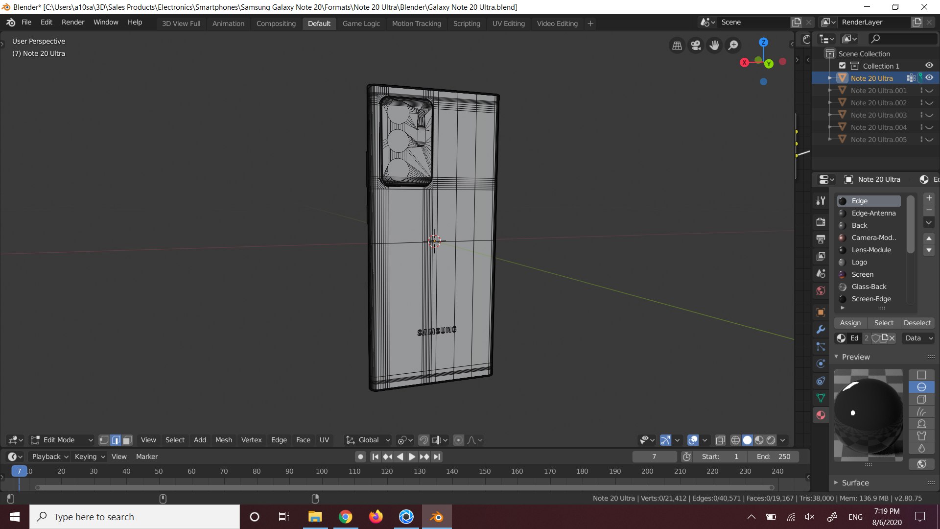Uncheck Collection 1 exclude checkbox
Image resolution: width=940 pixels, height=529 pixels.
tap(842, 66)
